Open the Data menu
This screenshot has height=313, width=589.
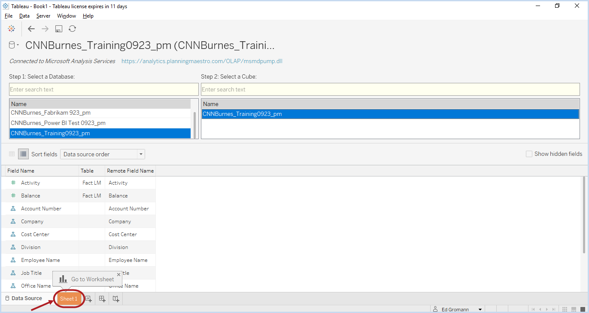pyautogui.click(x=24, y=16)
